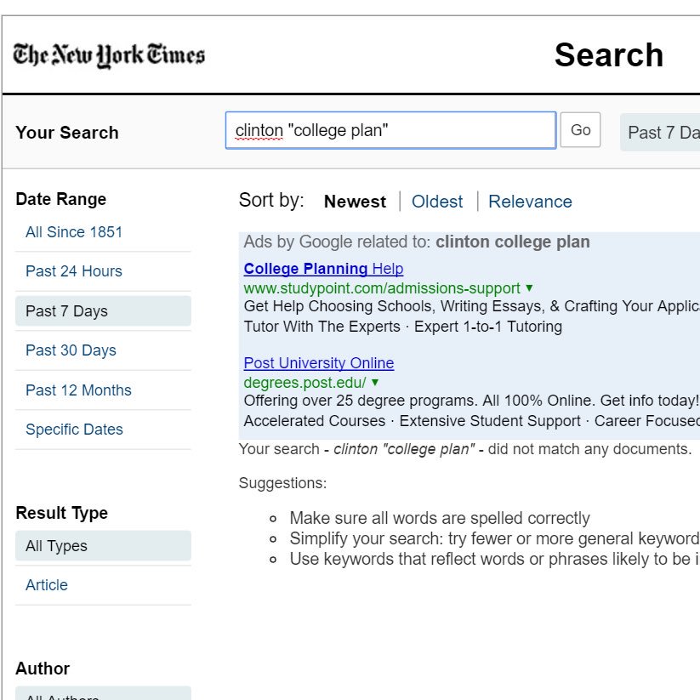Click "Ads by Google related to" label

[337, 242]
